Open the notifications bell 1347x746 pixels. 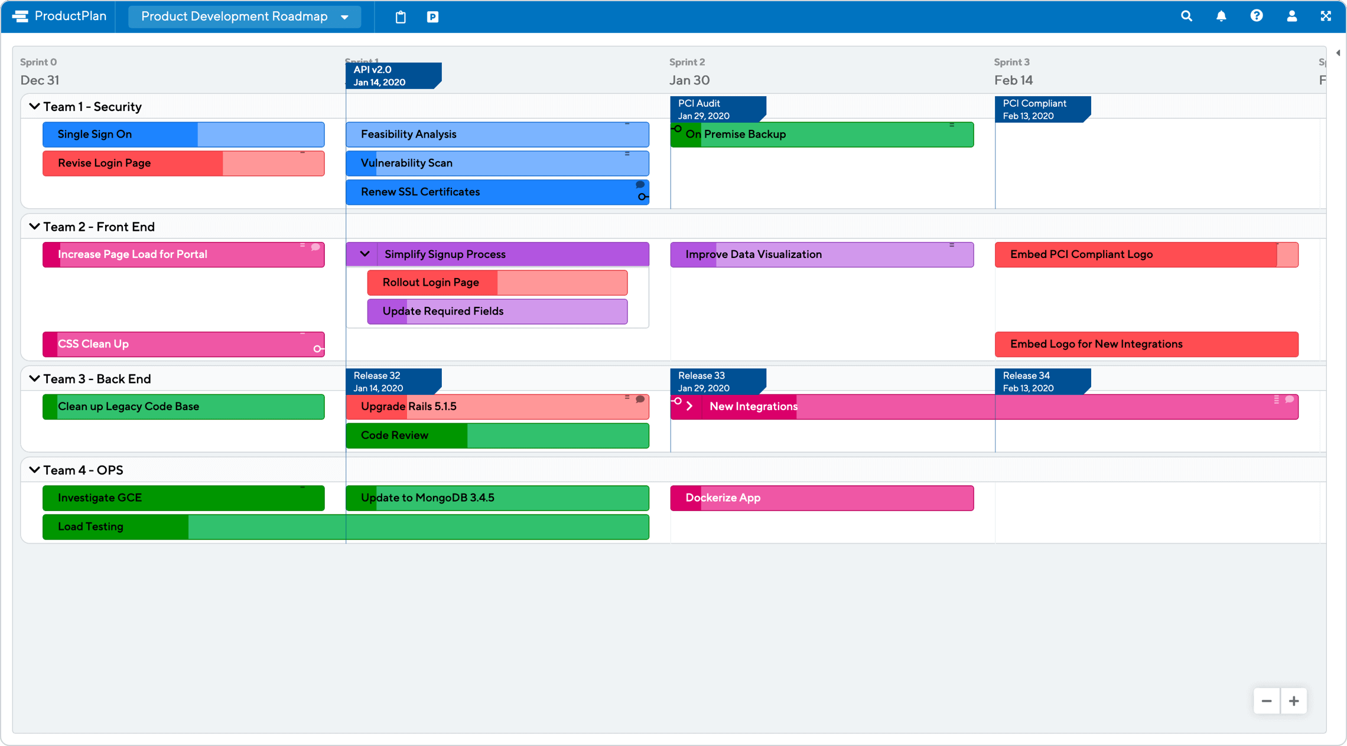(x=1221, y=16)
